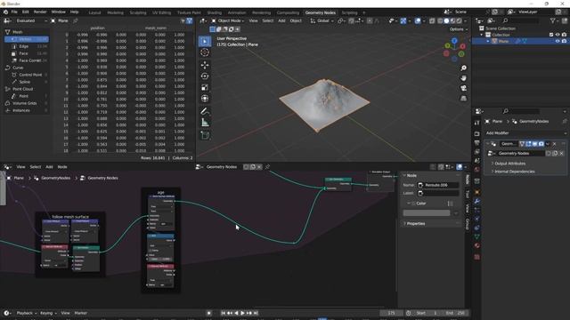The height and width of the screenshot is (320, 570).
Task: Click the current frame 175 field
Action: tap(391, 313)
